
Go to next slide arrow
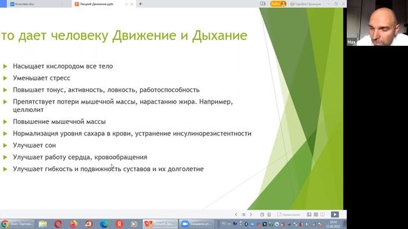tap(251, 215)
